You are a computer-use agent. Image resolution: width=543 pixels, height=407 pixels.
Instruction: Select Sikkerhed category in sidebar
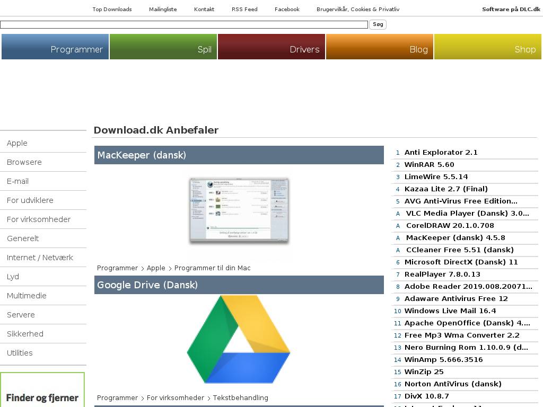click(25, 334)
